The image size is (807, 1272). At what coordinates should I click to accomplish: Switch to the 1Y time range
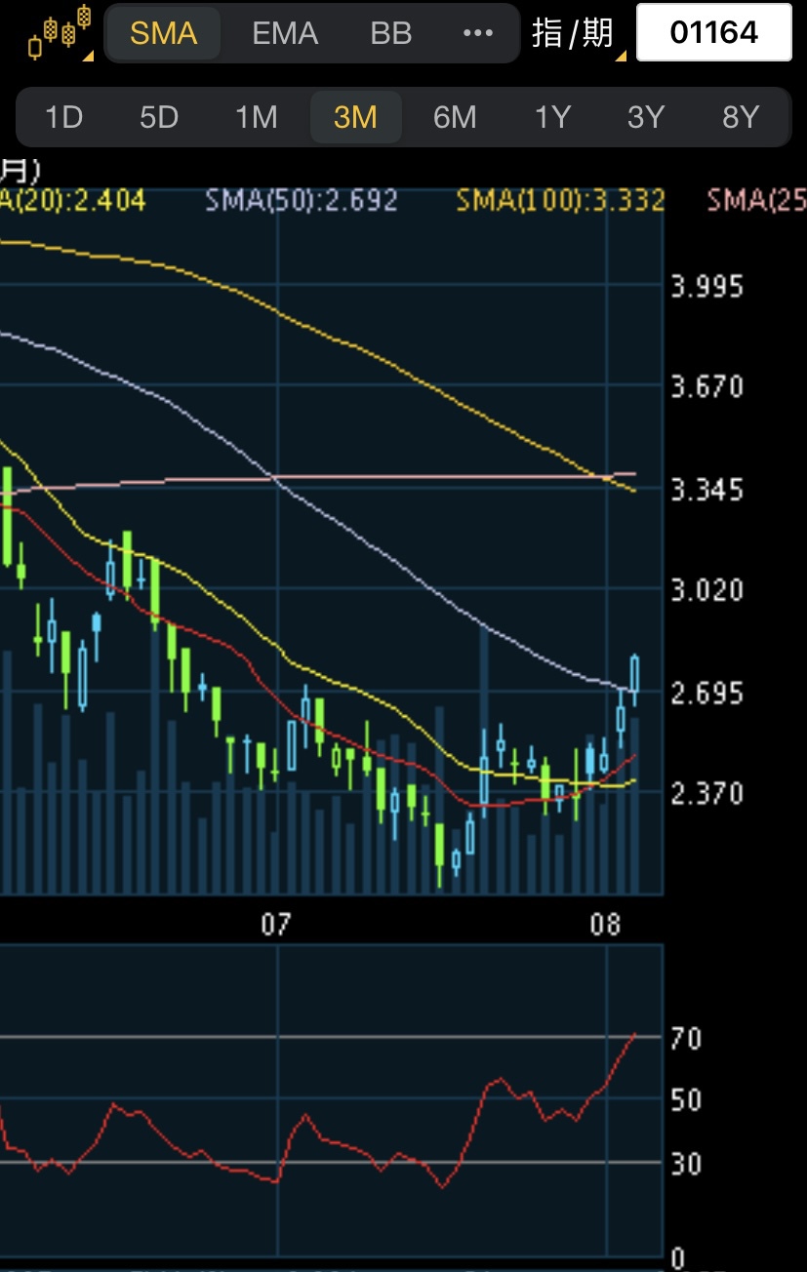pyautogui.click(x=552, y=118)
